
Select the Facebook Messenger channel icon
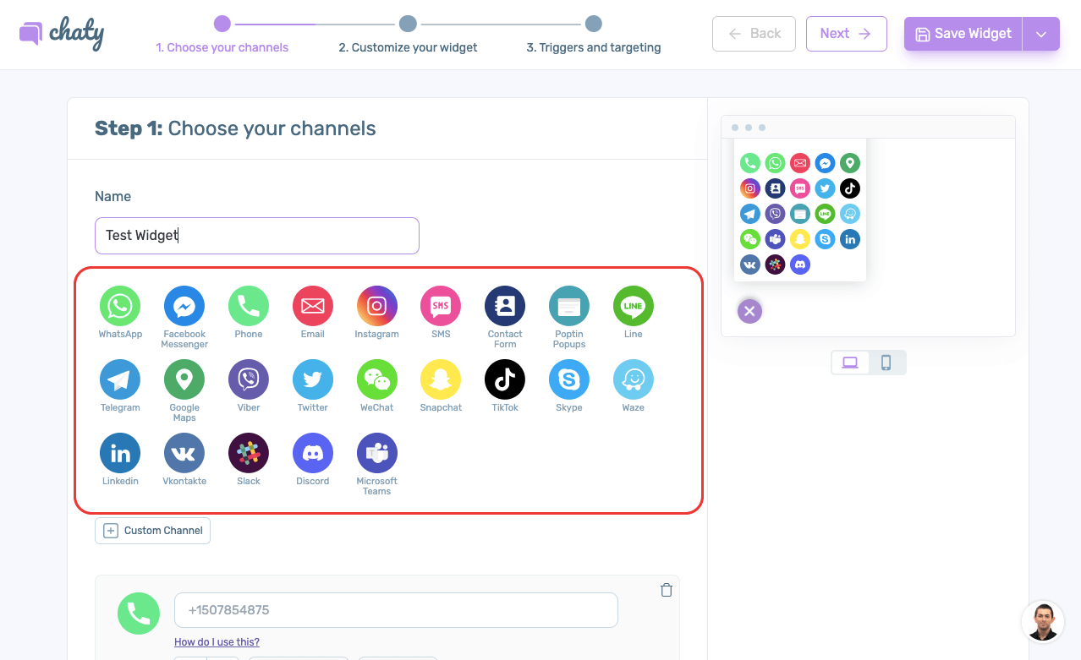coord(184,306)
